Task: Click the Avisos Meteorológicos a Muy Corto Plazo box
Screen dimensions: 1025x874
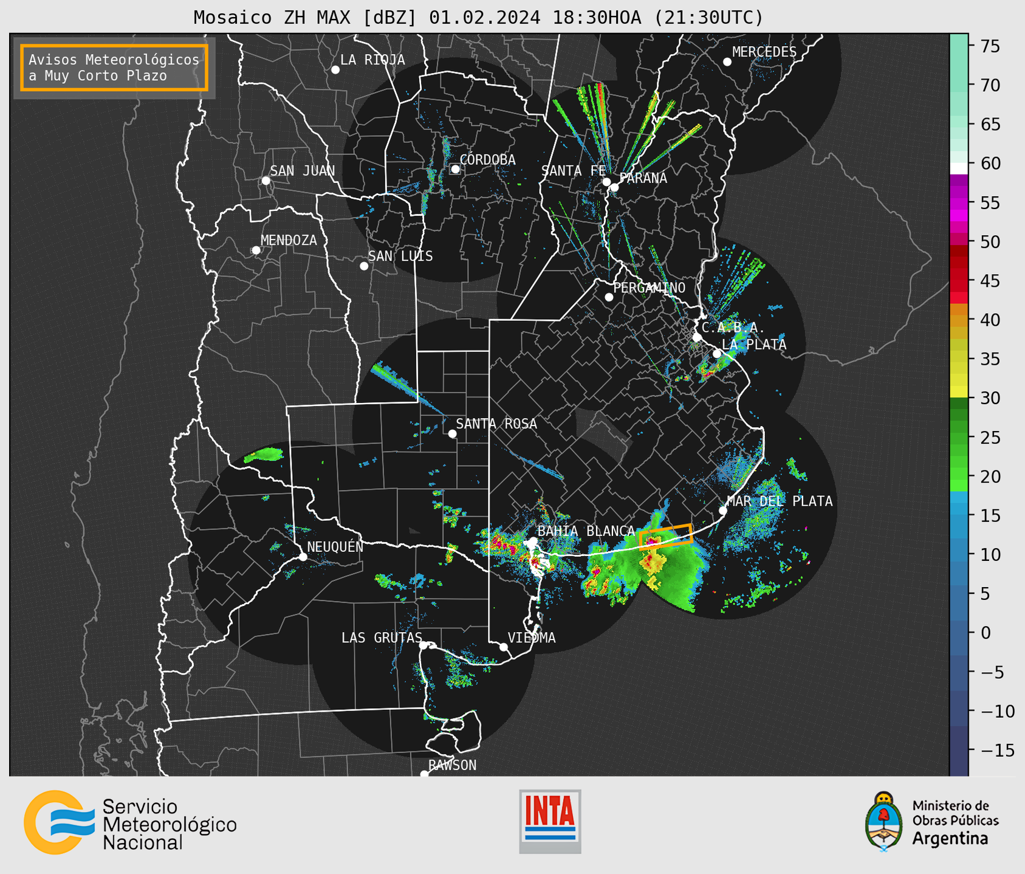Action: [114, 67]
